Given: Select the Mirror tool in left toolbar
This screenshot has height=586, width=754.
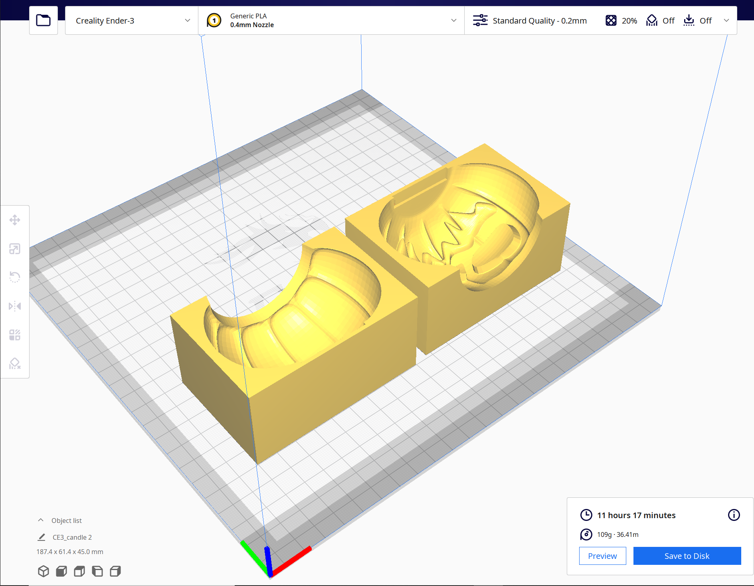Looking at the screenshot, I should 15,306.
